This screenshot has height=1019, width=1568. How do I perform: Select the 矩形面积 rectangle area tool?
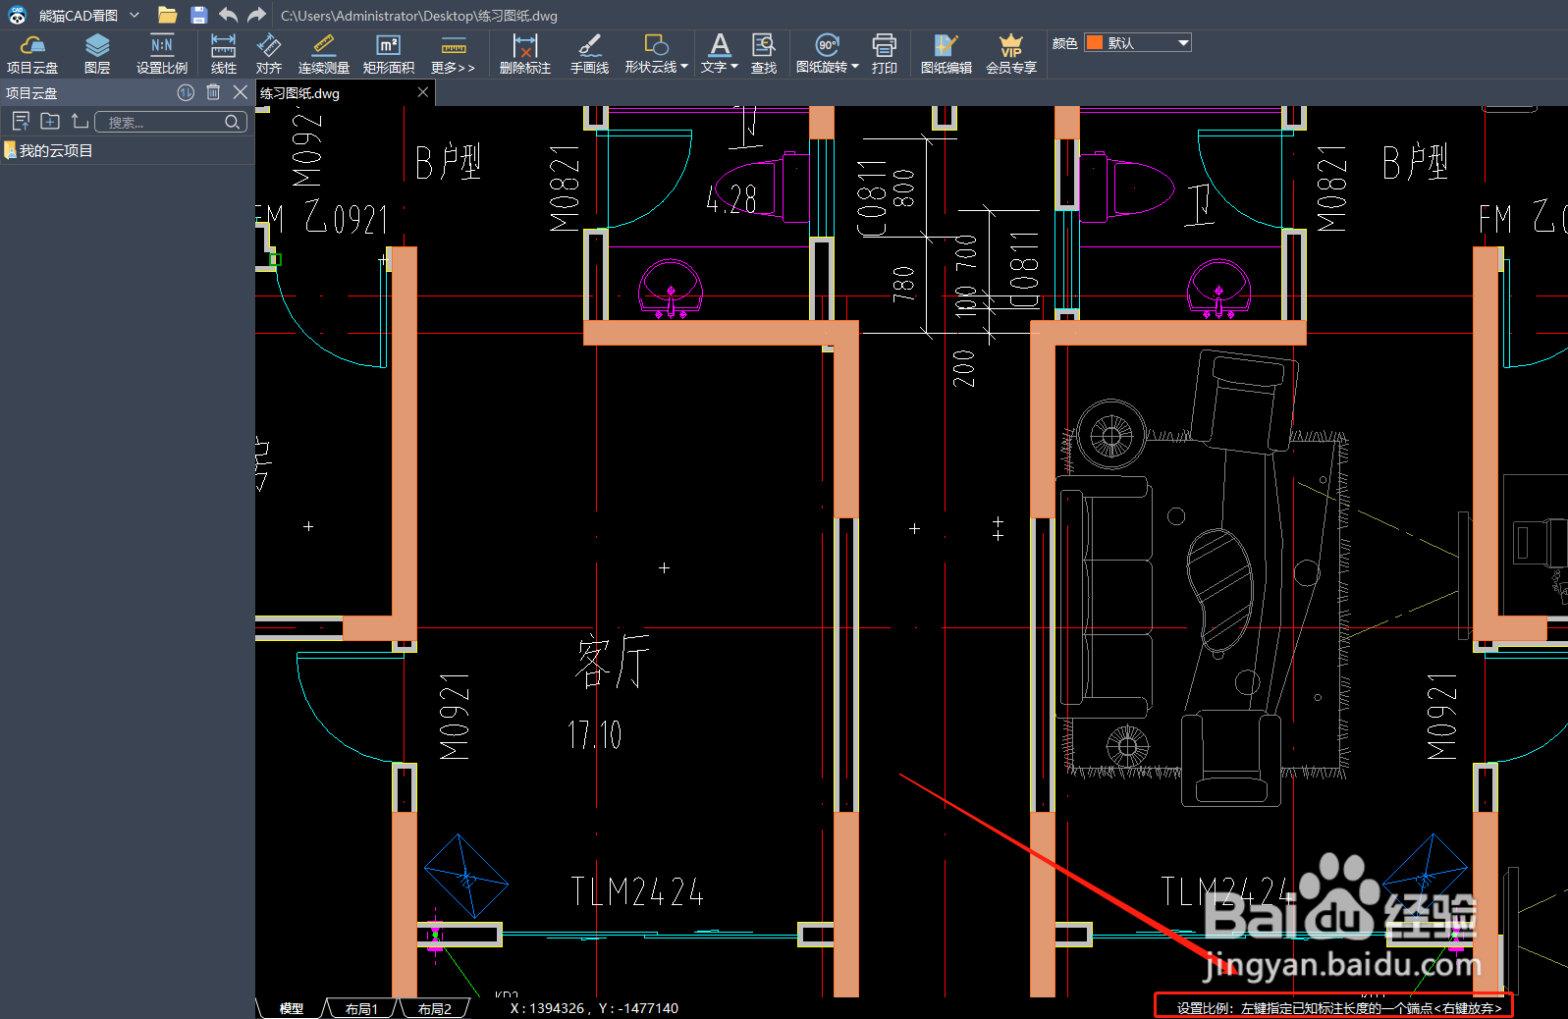pos(389,54)
